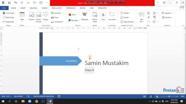Switch to the MAILINGS tab
The height and width of the screenshot is (104, 186).
pos(34,8)
